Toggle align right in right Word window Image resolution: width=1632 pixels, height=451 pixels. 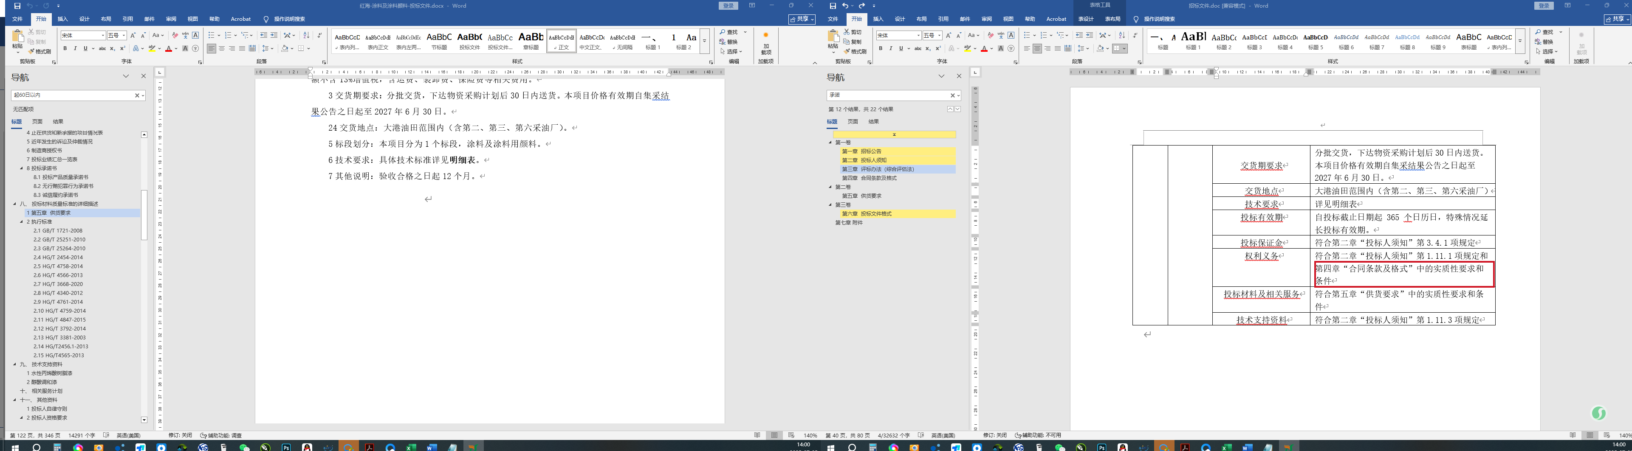click(x=1047, y=49)
